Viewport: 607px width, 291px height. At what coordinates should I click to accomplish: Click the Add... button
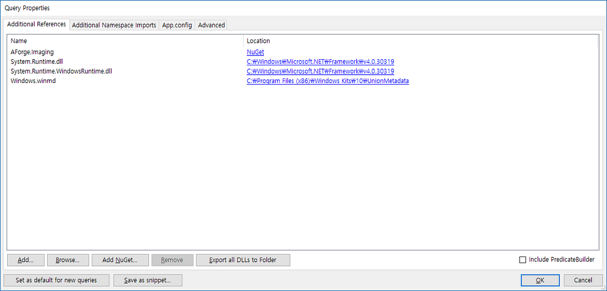coord(25,260)
